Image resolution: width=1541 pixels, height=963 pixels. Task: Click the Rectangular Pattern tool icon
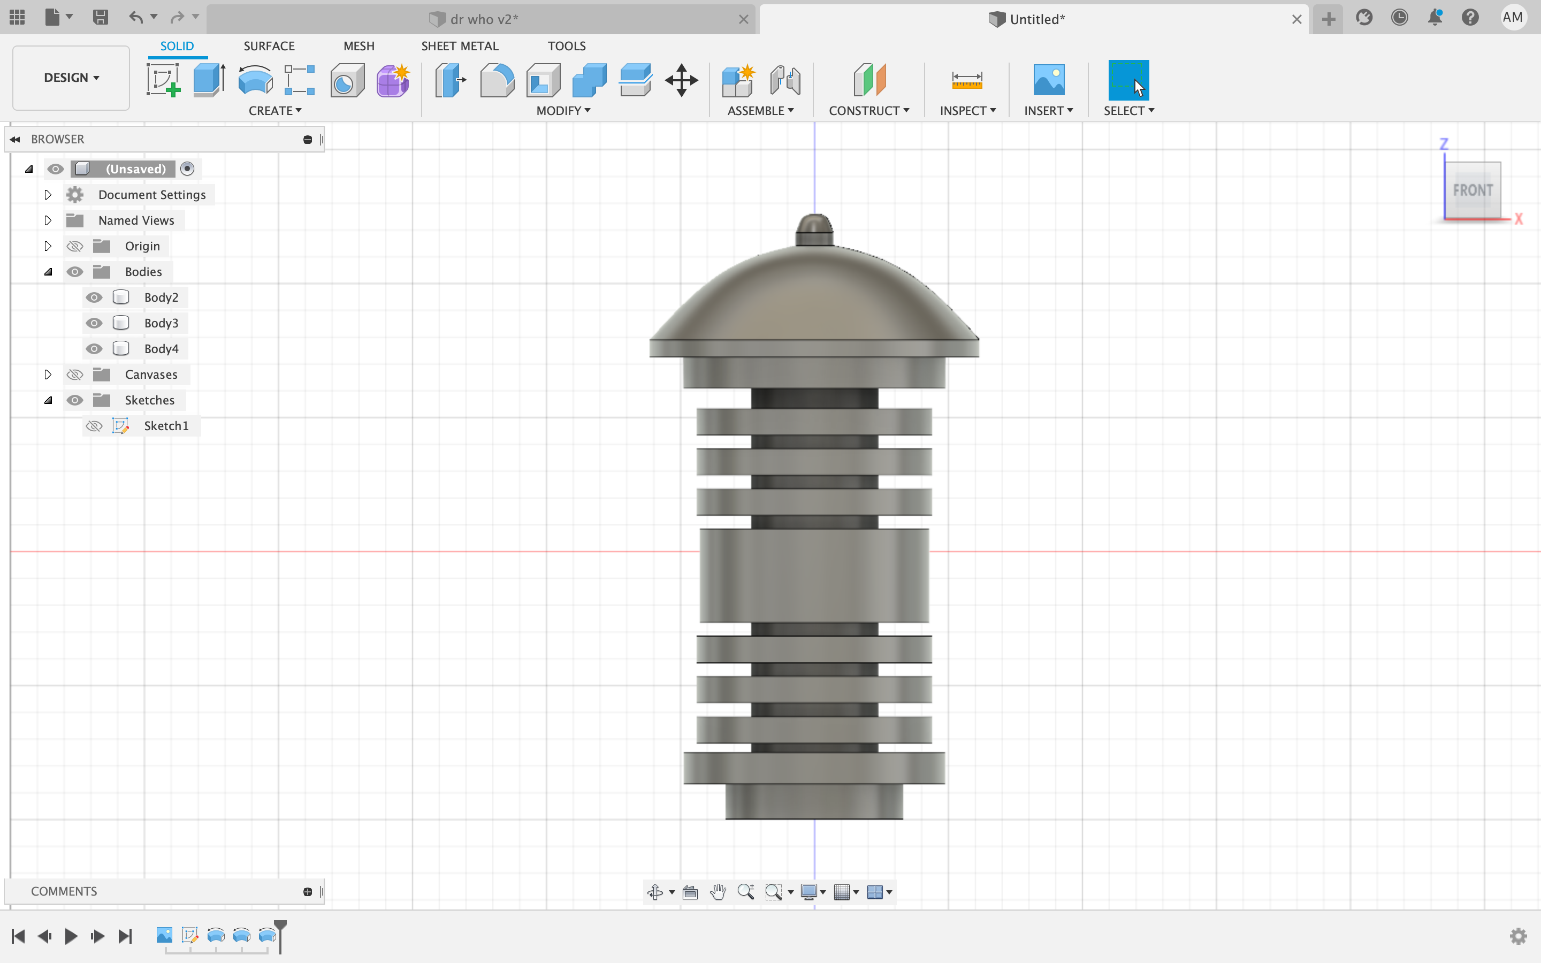click(300, 80)
